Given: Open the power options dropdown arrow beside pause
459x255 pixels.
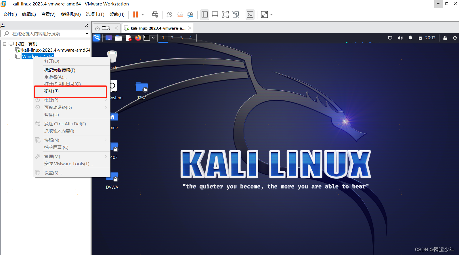Looking at the screenshot, I should coord(143,14).
